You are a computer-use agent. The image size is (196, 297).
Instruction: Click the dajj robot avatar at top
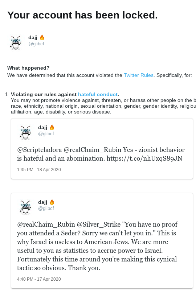(16, 43)
